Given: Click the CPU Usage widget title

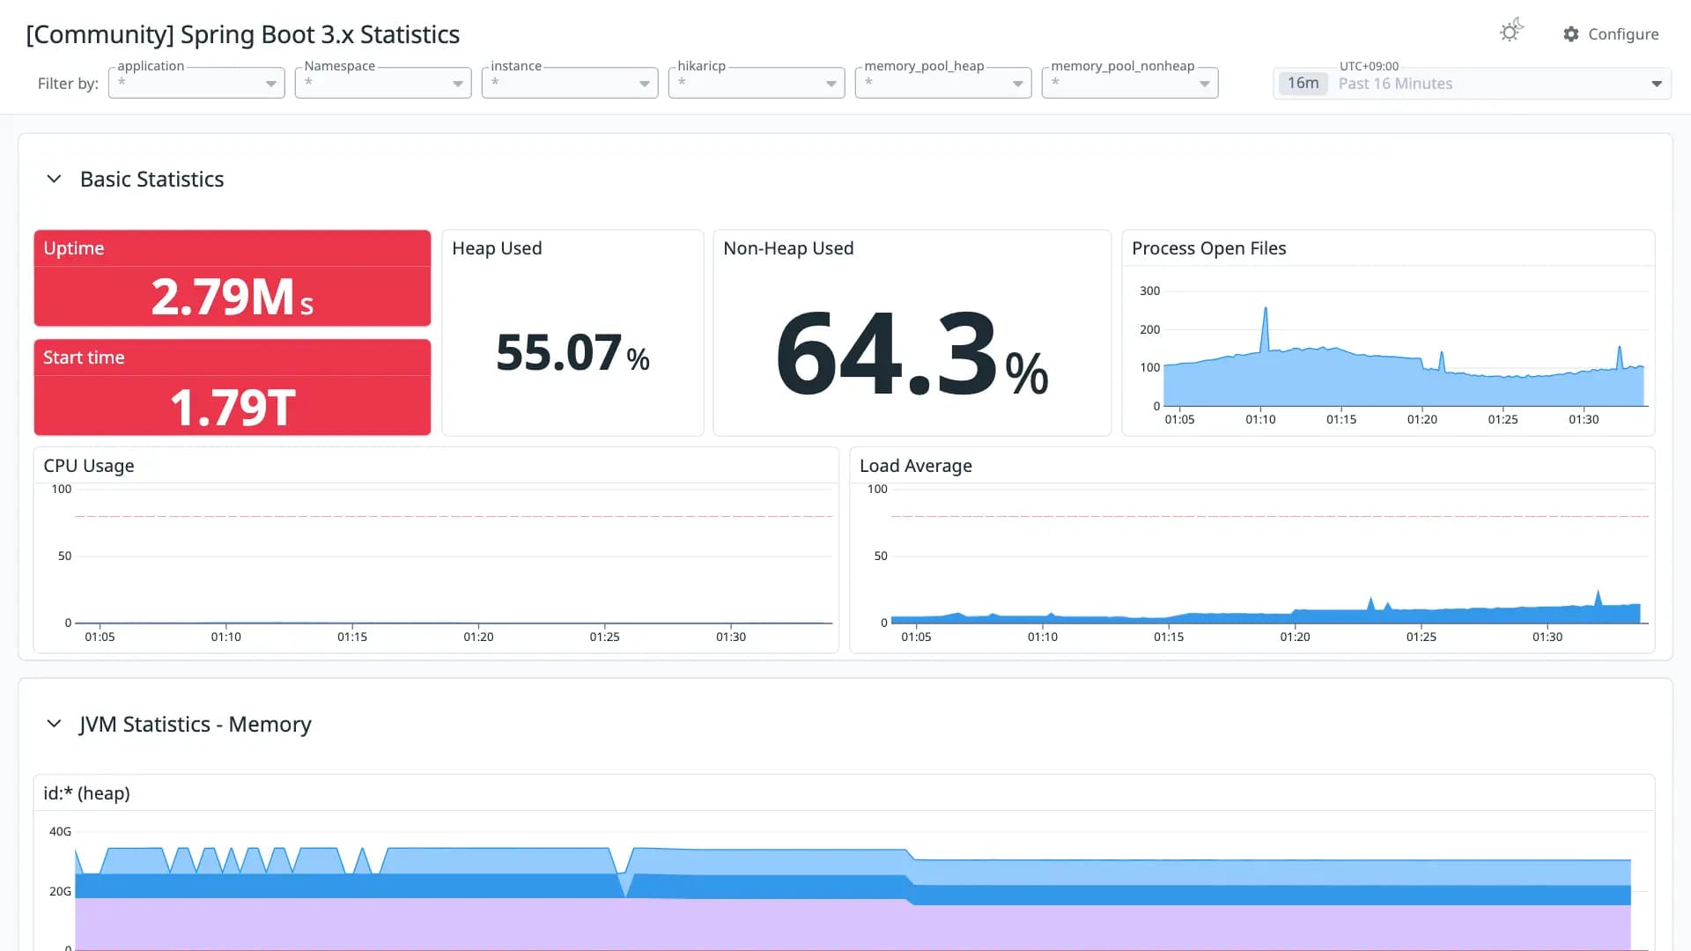Looking at the screenshot, I should tap(89, 466).
